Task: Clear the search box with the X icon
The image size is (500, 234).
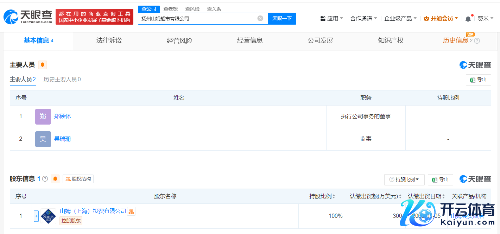Action: click(260, 18)
